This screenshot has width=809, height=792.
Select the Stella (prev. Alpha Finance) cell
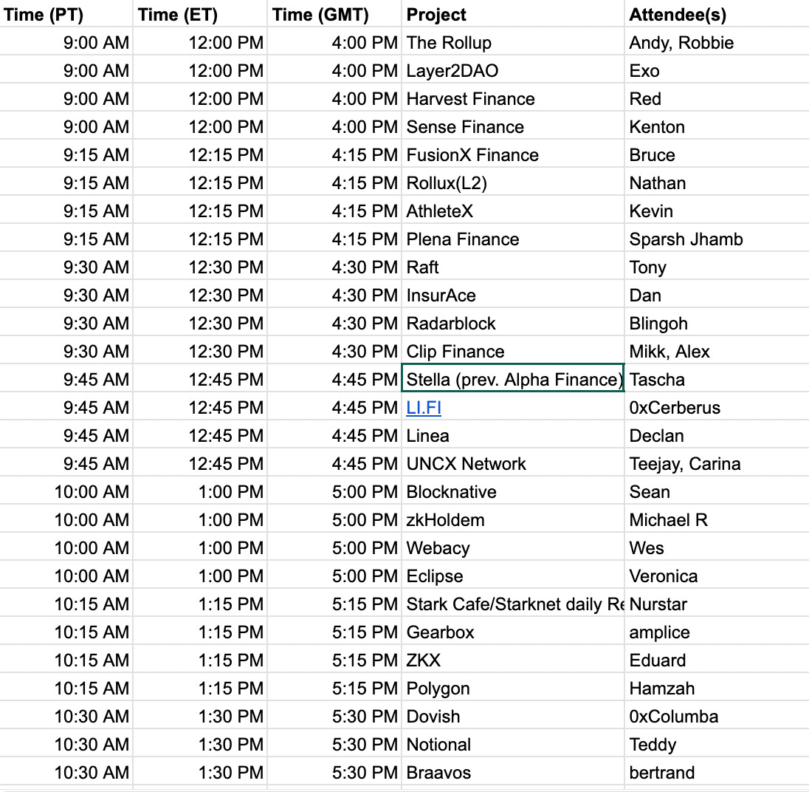click(x=513, y=380)
